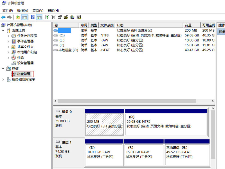Image resolution: width=225 pixels, height=169 pixels.
Task: Expand the 任务计划程序 node
Action: click(8, 36)
